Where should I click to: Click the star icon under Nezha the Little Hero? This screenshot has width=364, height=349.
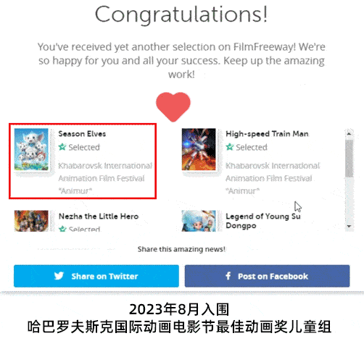pyautogui.click(x=62, y=229)
